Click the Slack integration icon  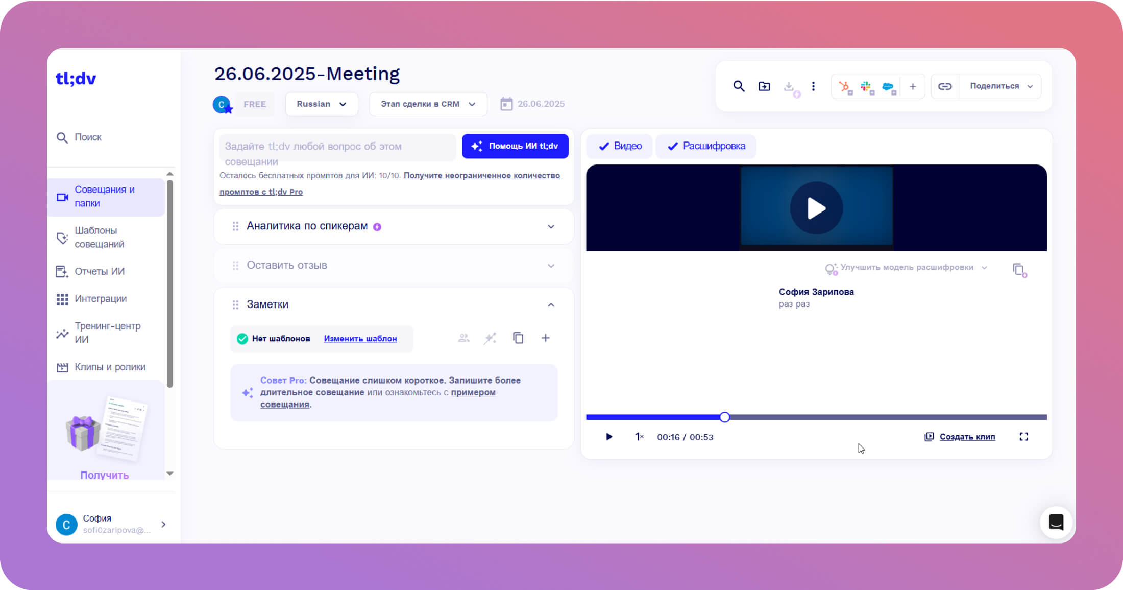click(867, 87)
